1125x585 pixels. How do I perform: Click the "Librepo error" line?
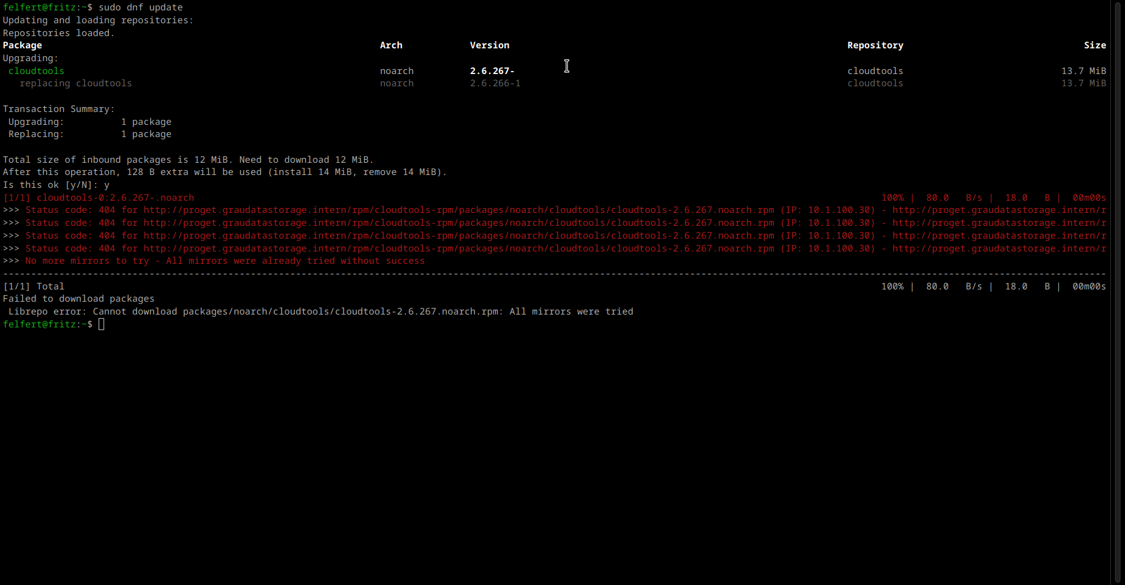[x=320, y=311]
